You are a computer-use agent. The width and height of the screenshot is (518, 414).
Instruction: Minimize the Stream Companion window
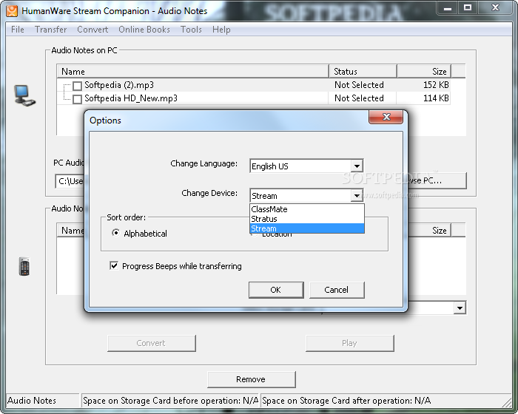448,8
